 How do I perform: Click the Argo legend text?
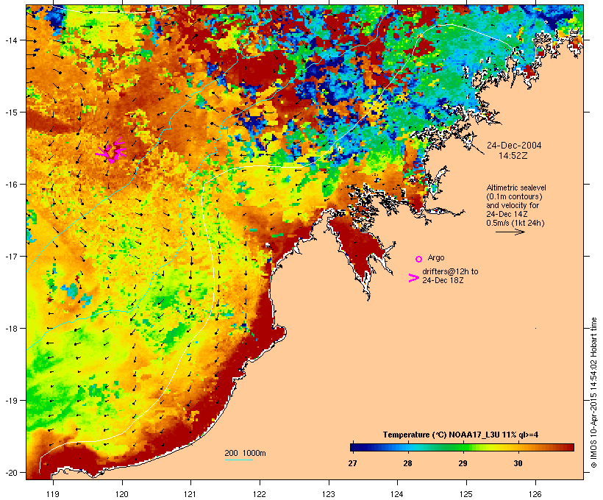tap(436, 257)
